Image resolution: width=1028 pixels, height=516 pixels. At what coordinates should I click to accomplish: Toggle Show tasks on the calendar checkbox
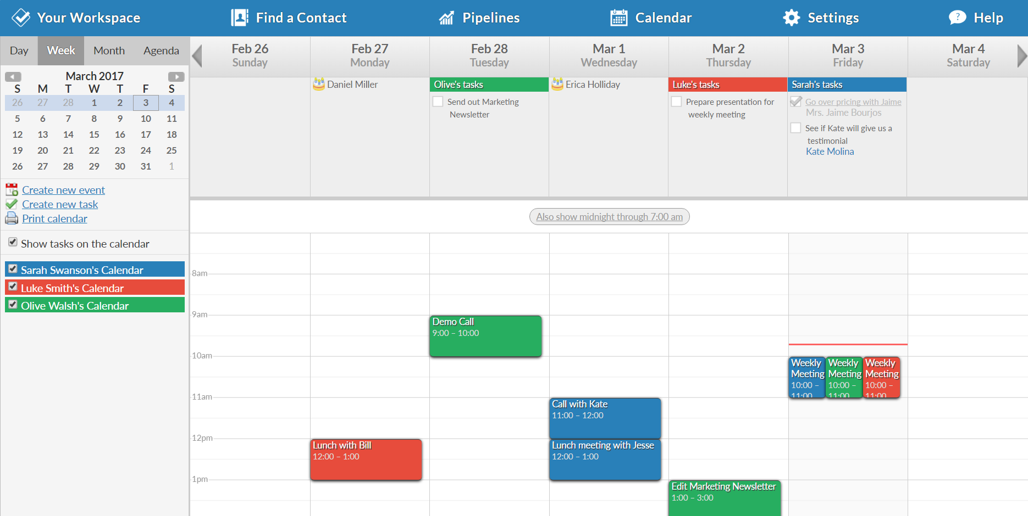[x=13, y=242]
